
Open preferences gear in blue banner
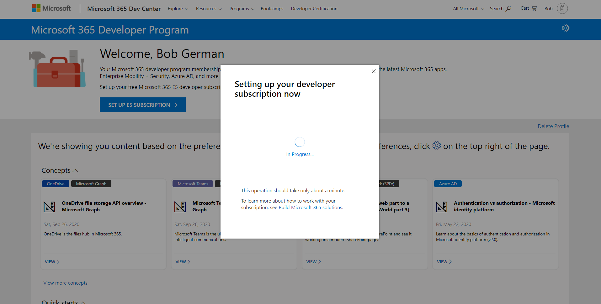(566, 28)
